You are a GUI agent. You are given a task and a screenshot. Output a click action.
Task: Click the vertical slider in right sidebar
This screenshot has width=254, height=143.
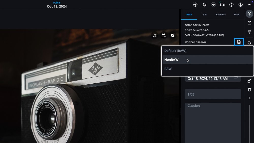(249, 124)
